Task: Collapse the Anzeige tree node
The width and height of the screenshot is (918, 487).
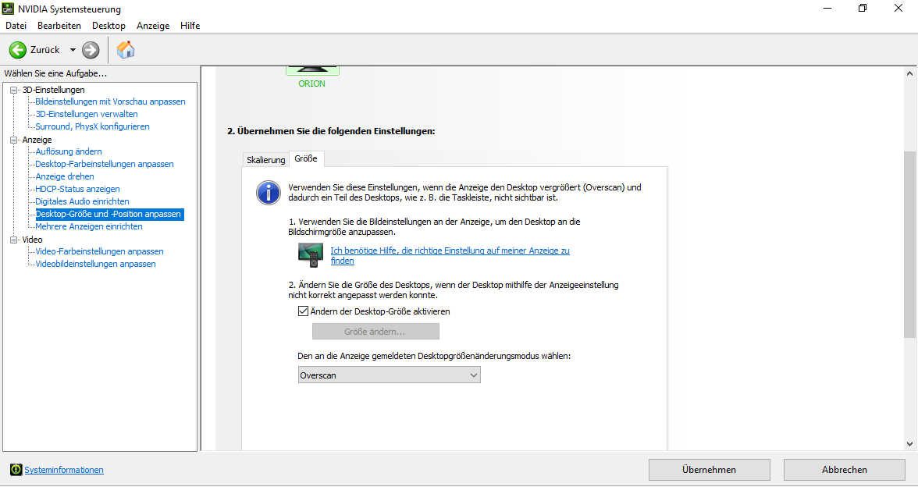Action: click(14, 140)
